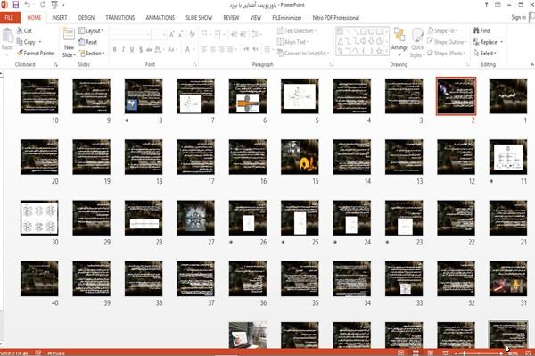Center text alignment
The height and width of the screenshot is (356, 535).
coord(213,49)
